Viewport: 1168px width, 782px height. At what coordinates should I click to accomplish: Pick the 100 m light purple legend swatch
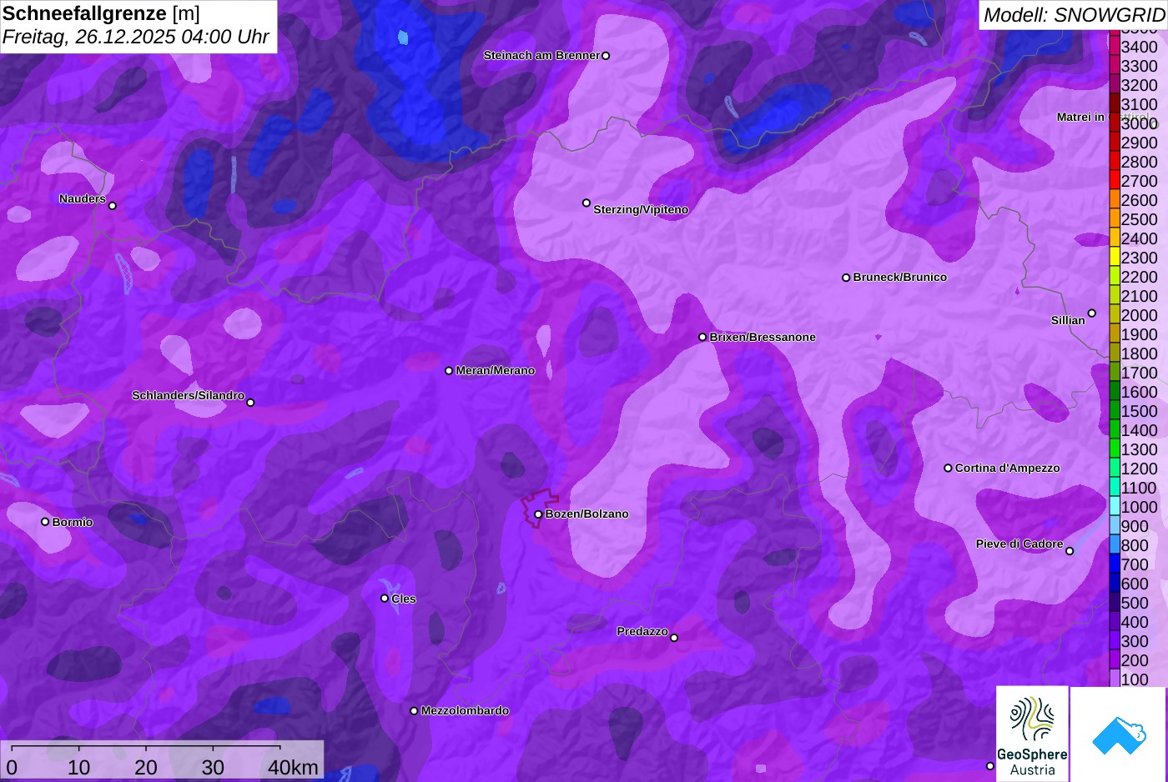click(x=1115, y=679)
